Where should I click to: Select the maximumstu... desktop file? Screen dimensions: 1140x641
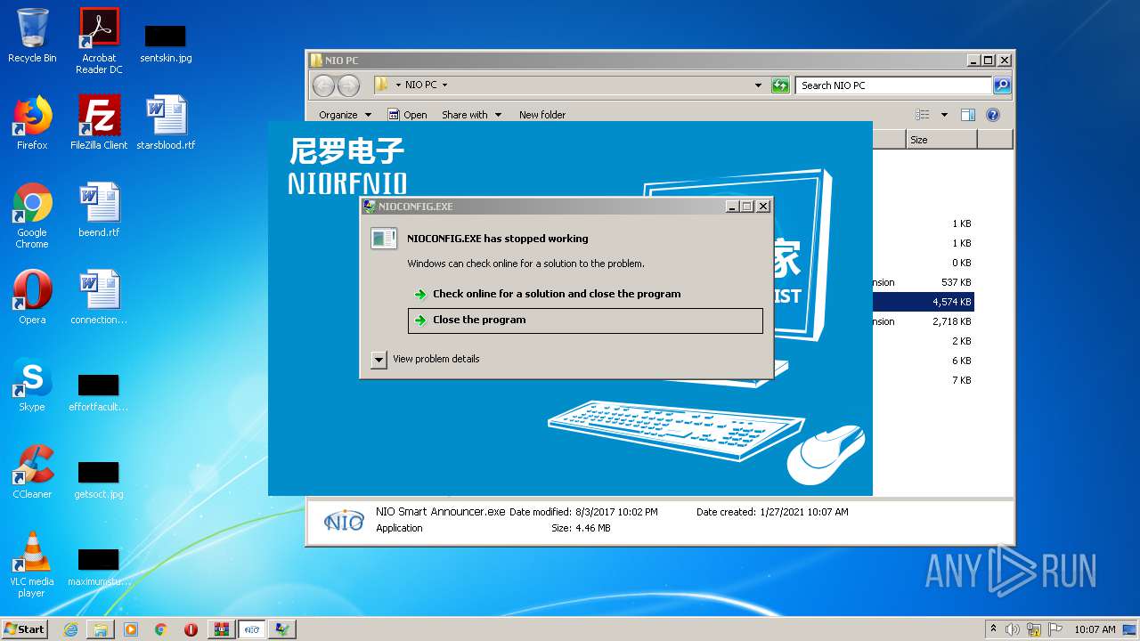(99, 567)
